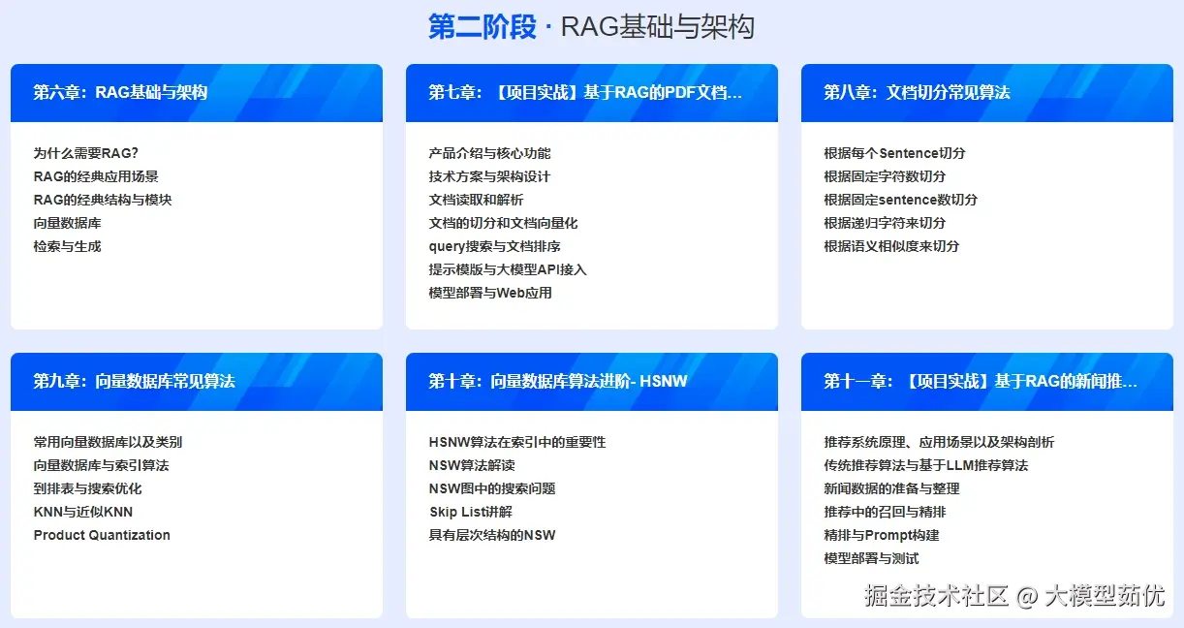
Task: Click the 模型部署与Web应用 topic
Action: pyautogui.click(x=491, y=293)
